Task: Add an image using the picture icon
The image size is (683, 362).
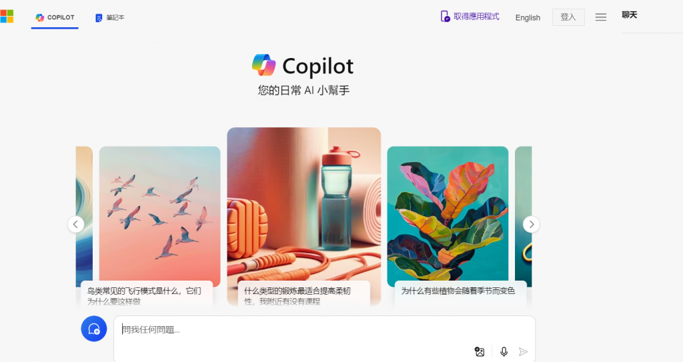Action: (479, 351)
